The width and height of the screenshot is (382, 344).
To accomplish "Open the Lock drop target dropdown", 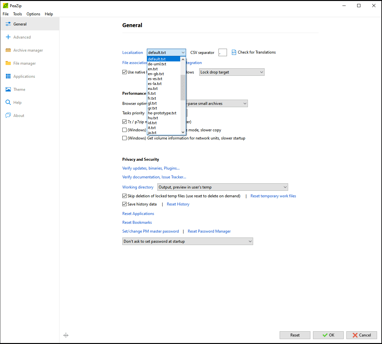I will pos(232,72).
